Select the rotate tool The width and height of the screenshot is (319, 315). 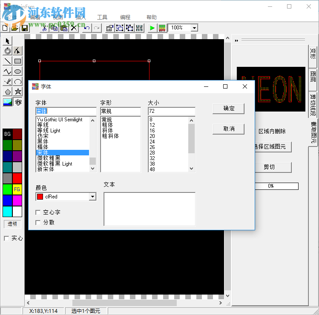pos(8,51)
